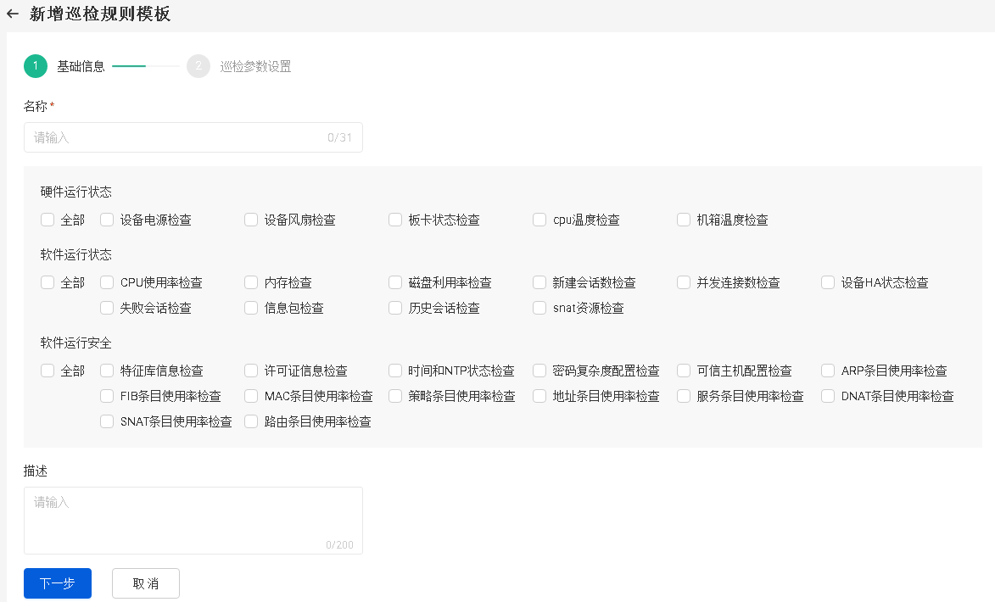Select step 2 巡检参数设置 circle
995x602 pixels.
point(198,66)
